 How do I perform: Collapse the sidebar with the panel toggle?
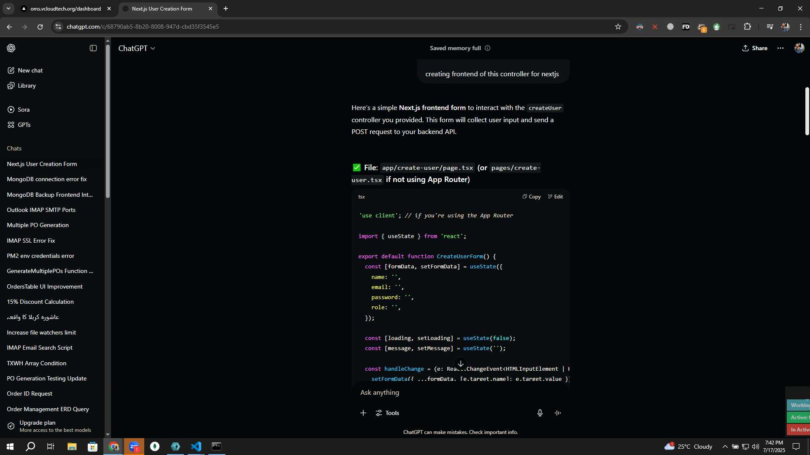[x=93, y=48]
